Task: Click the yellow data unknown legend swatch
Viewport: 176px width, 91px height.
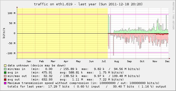Action: pyautogui.click(x=5, y=65)
